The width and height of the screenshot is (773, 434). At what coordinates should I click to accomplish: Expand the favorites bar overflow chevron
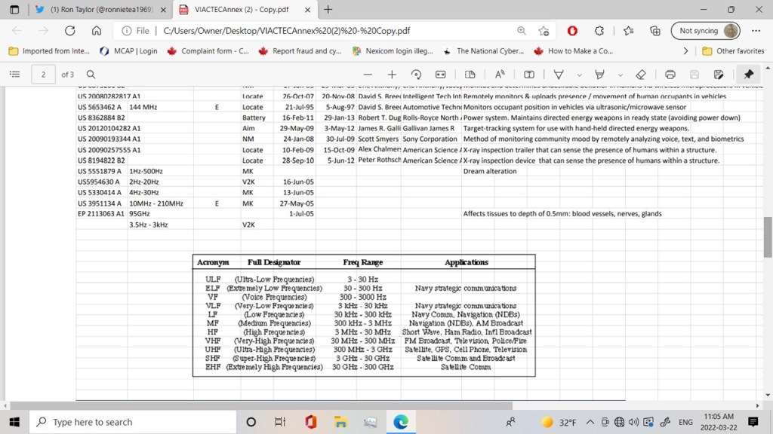[x=685, y=51]
